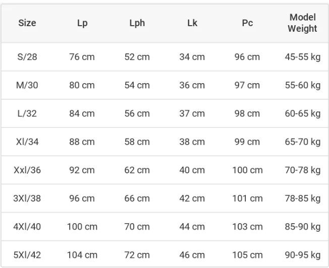329x268 pixels.
Task: Select the L/32 size cell
Action: click(27, 113)
